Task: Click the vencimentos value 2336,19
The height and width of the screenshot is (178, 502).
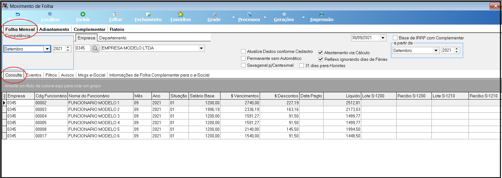Action: coord(240,109)
